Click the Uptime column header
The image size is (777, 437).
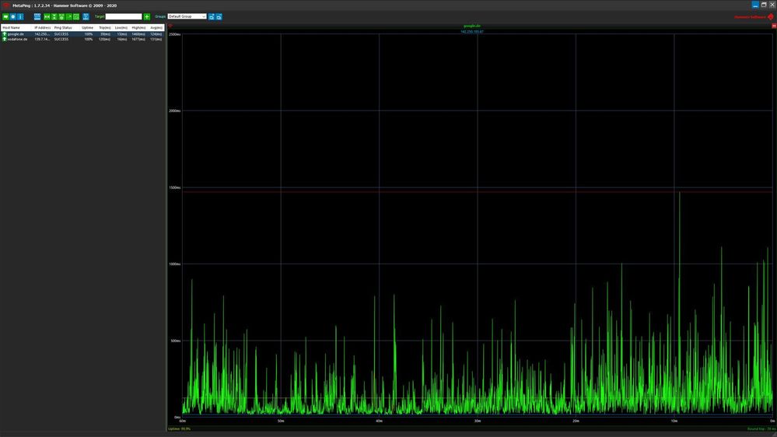tap(87, 27)
